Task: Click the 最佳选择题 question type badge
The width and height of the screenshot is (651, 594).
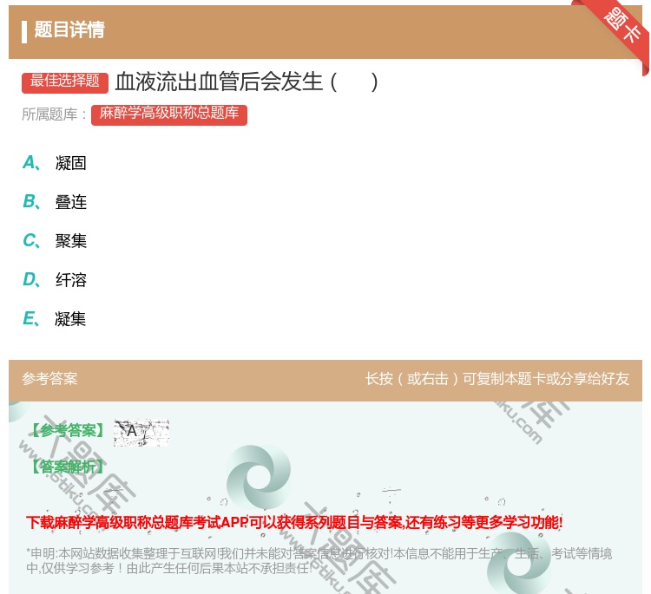Action: 65,82
